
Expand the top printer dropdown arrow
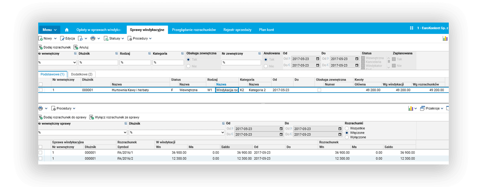click(99, 39)
